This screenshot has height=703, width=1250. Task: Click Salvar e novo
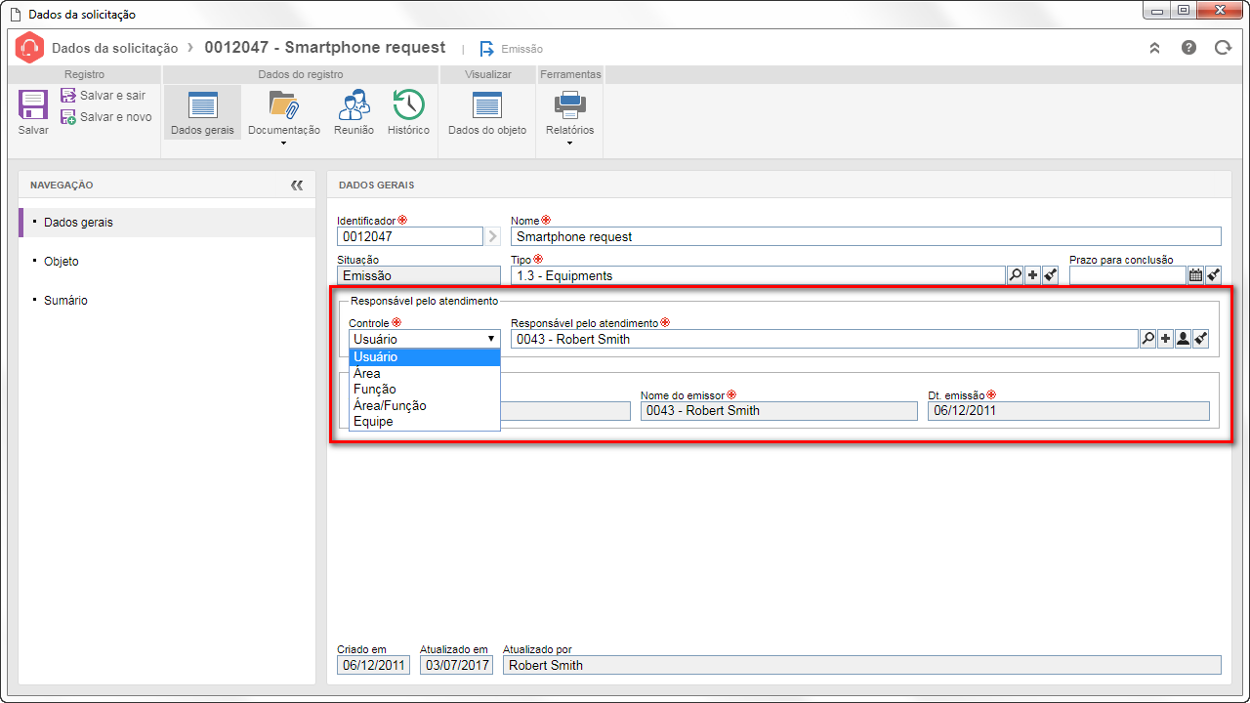pyautogui.click(x=106, y=117)
